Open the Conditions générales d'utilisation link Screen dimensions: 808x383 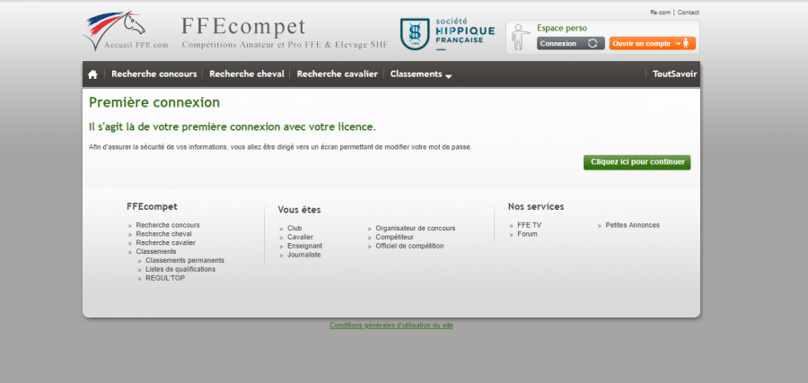coord(391,326)
